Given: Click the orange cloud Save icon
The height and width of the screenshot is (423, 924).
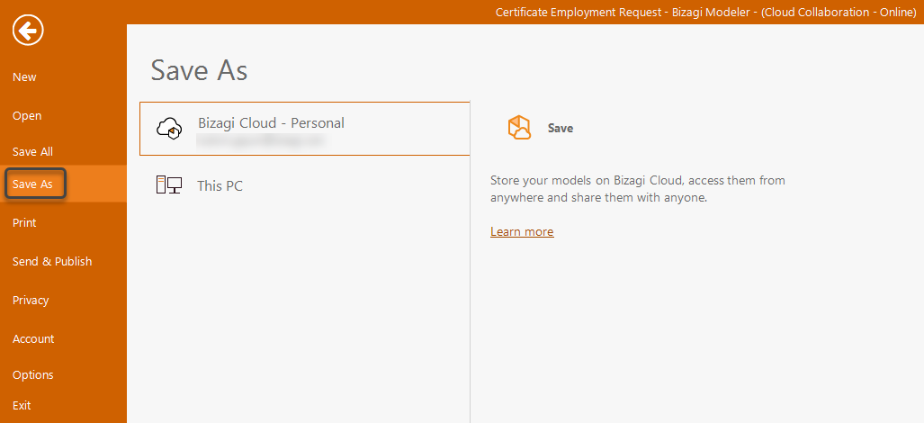Looking at the screenshot, I should (x=520, y=128).
